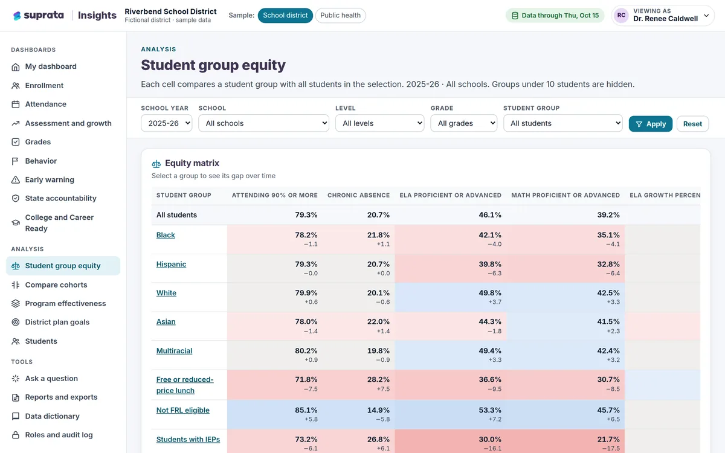Click Hispanic 32.8% math proficiency cell

coord(565,268)
